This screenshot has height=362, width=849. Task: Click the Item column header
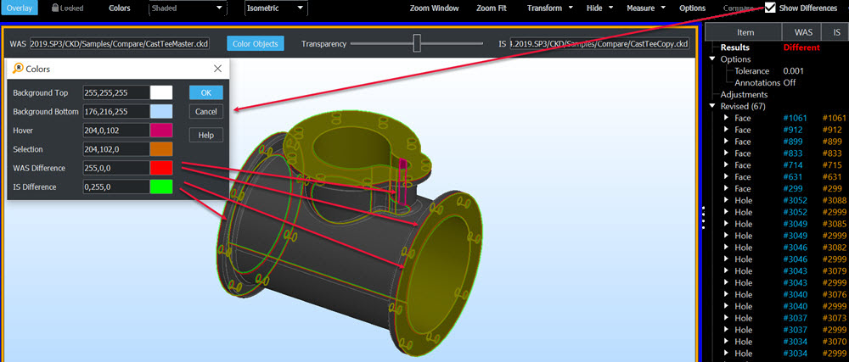745,32
